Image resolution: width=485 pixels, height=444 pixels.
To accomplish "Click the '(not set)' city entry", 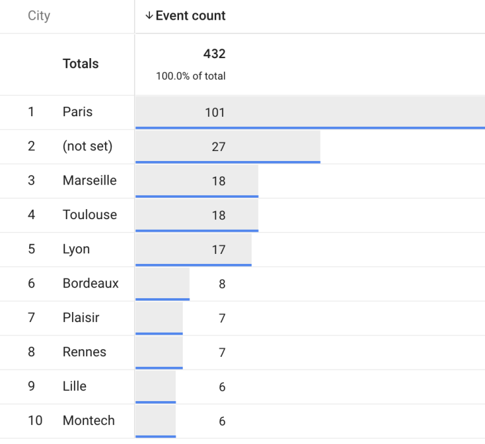I will pyautogui.click(x=87, y=146).
